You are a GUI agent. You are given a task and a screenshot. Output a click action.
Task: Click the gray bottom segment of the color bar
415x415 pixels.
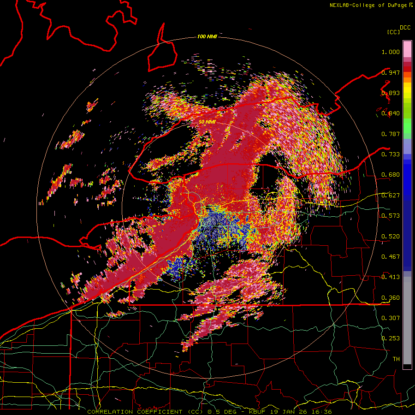click(407, 320)
